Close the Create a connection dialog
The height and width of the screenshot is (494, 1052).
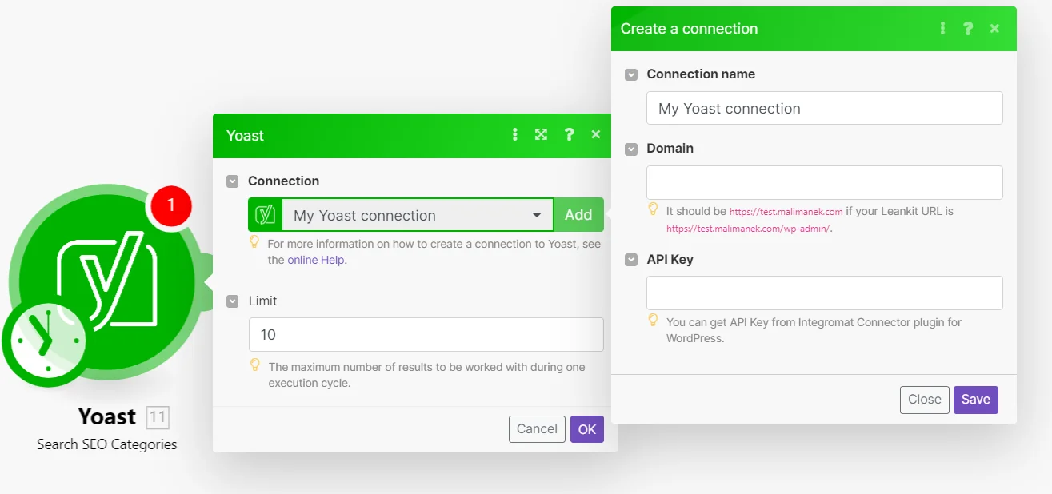pos(994,28)
